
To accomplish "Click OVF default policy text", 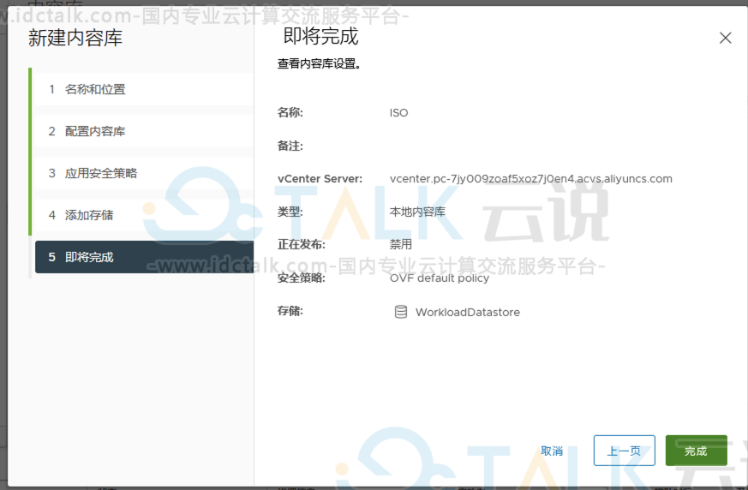I will coord(440,278).
